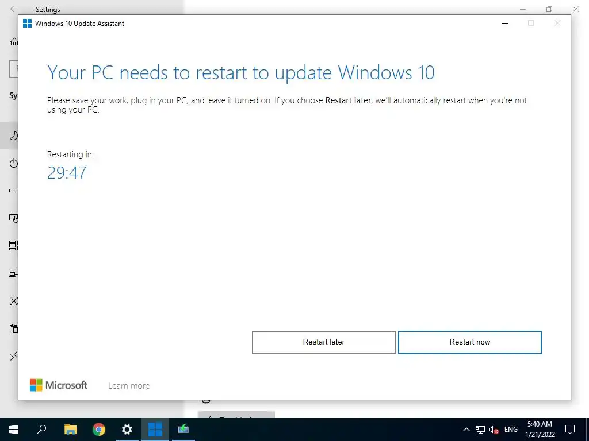Show hidden tray icons
Screen dimensions: 589x441
click(x=466, y=430)
